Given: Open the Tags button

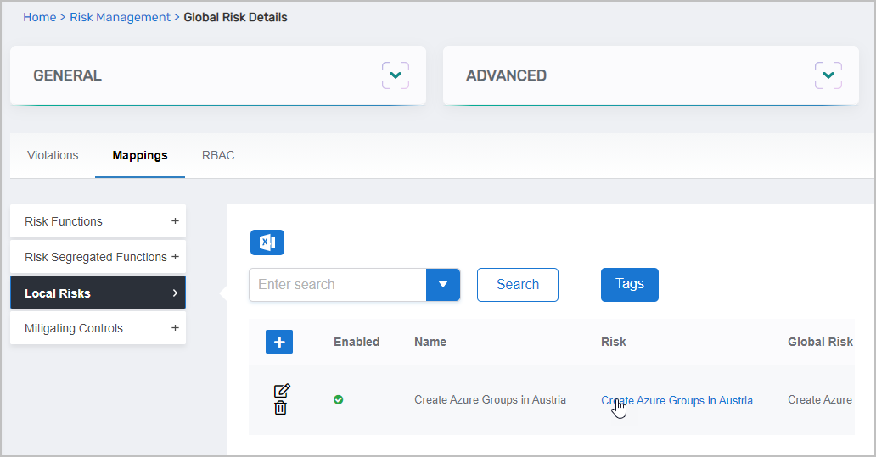Looking at the screenshot, I should tap(629, 284).
